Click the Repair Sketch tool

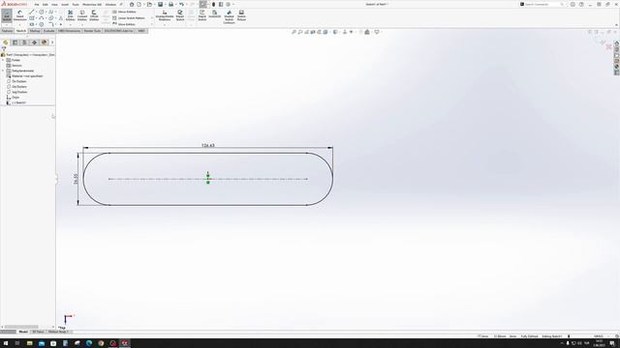tap(180, 15)
